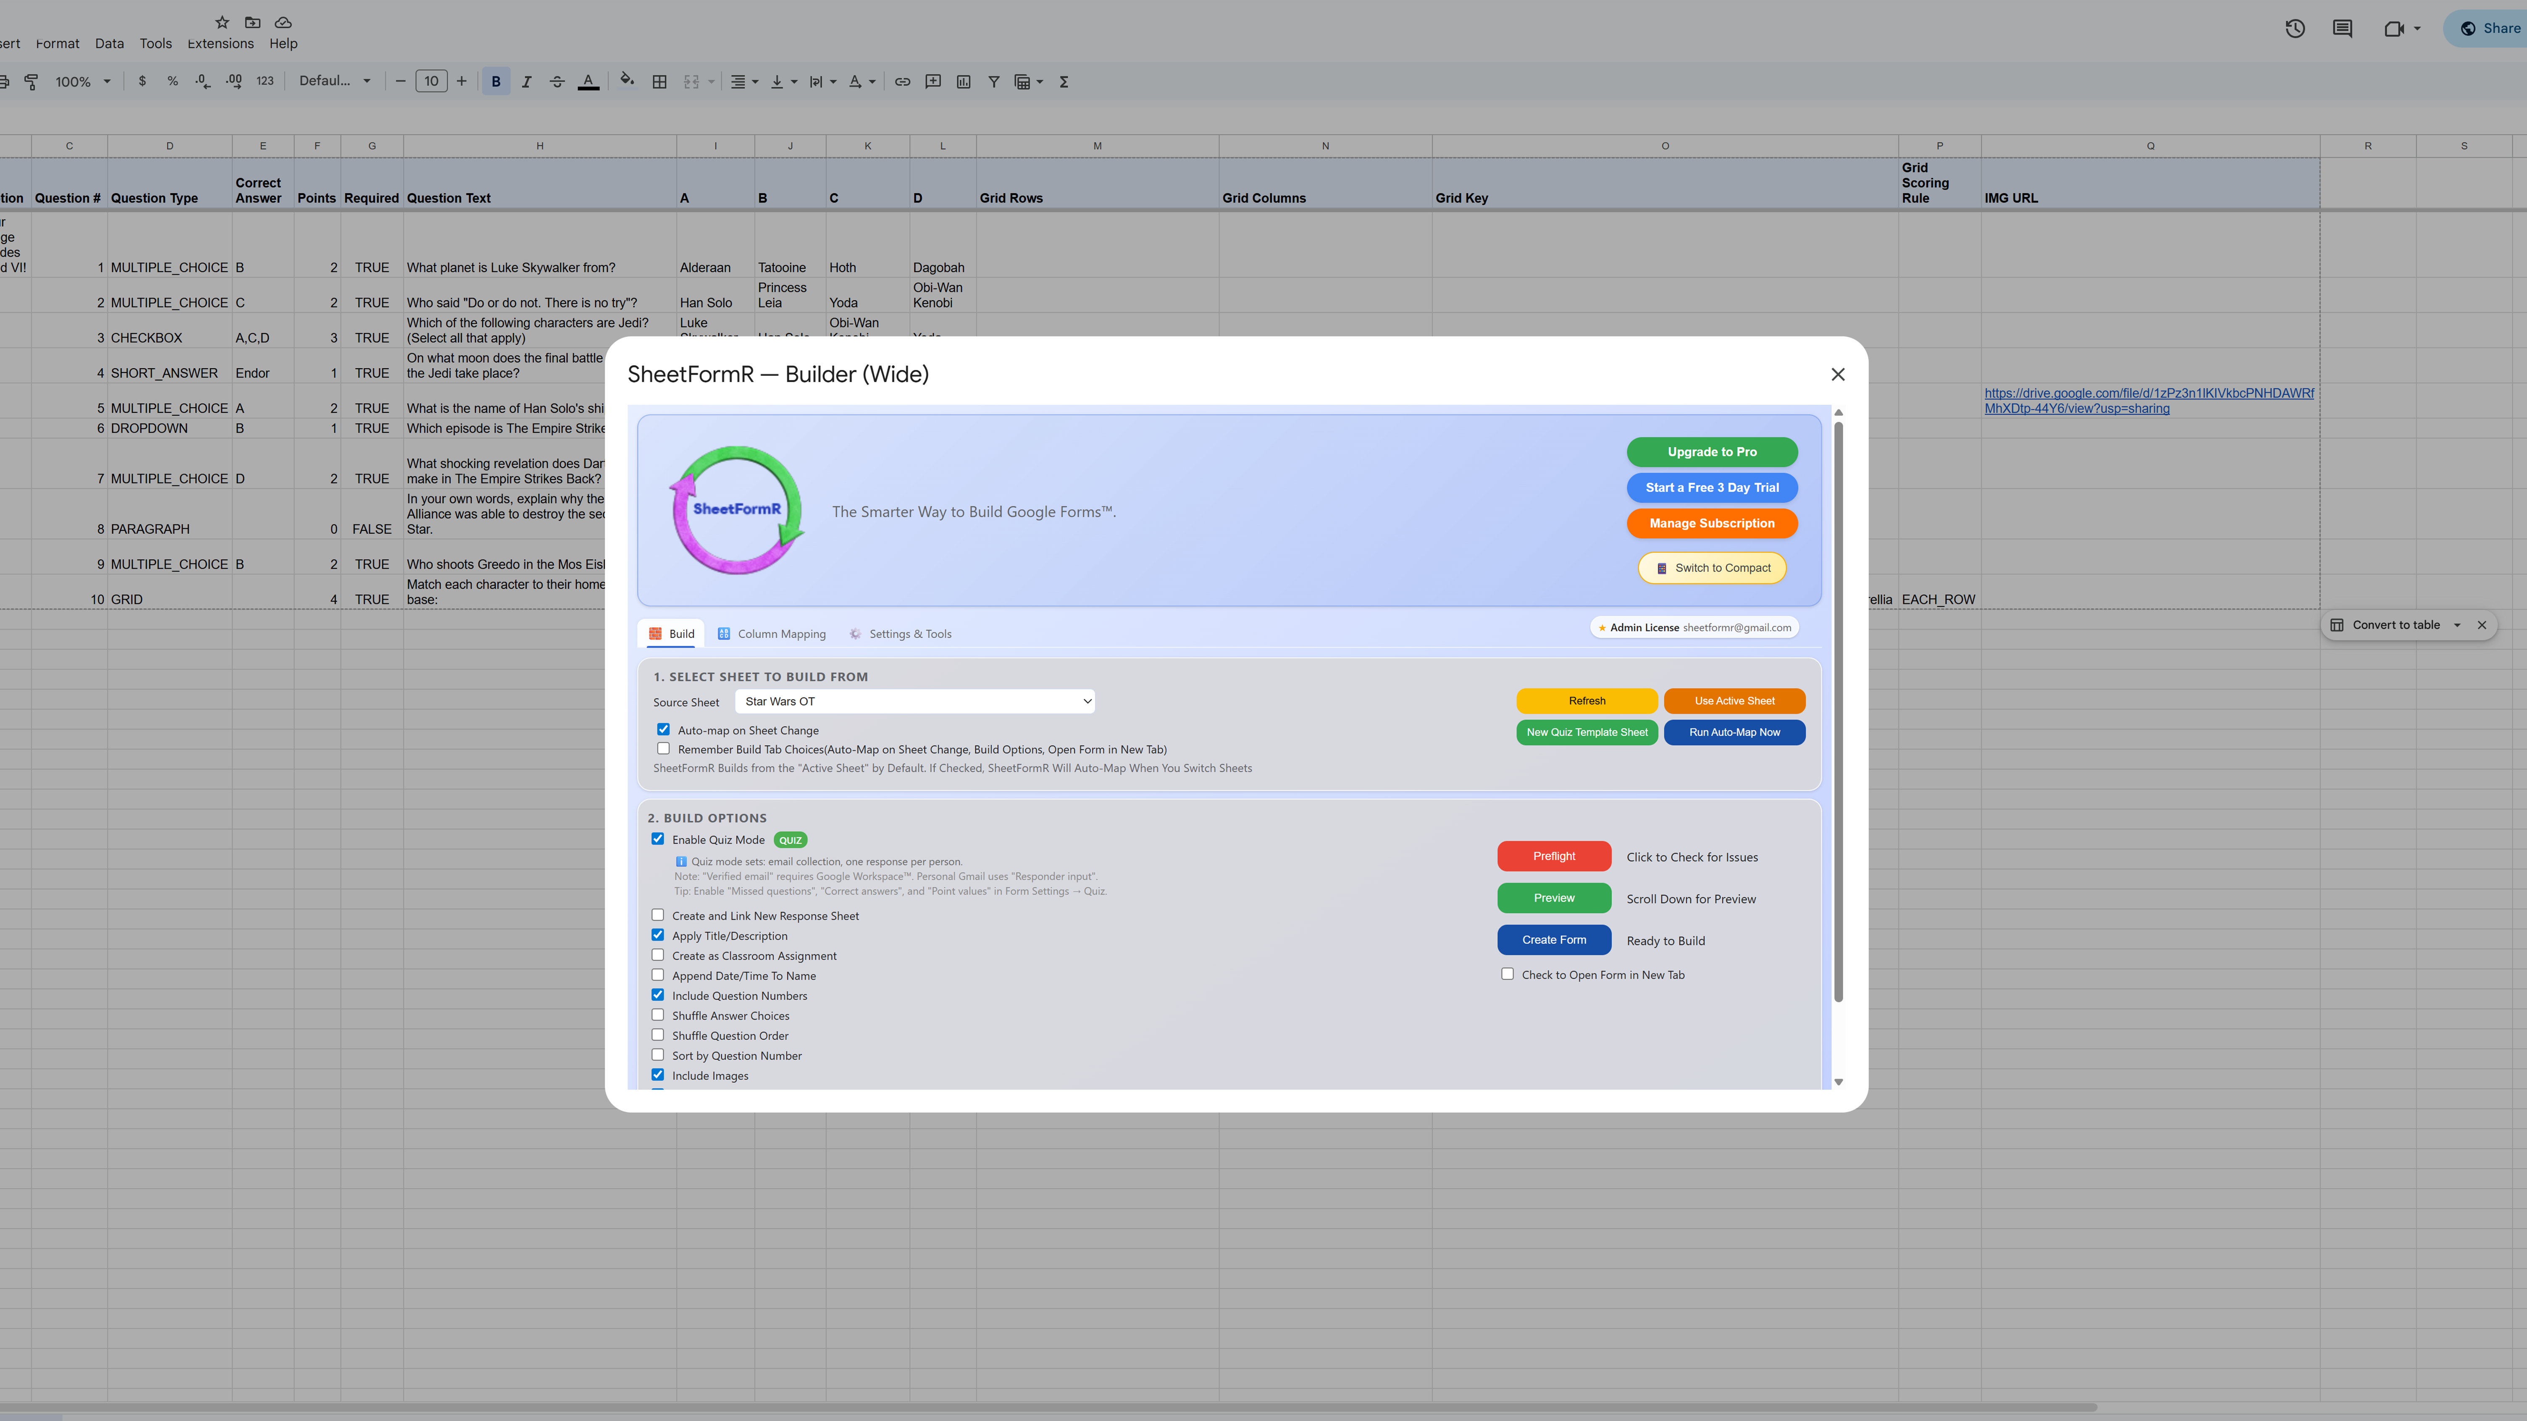Open the Source Sheet dropdown
The width and height of the screenshot is (2527, 1421).
point(914,701)
